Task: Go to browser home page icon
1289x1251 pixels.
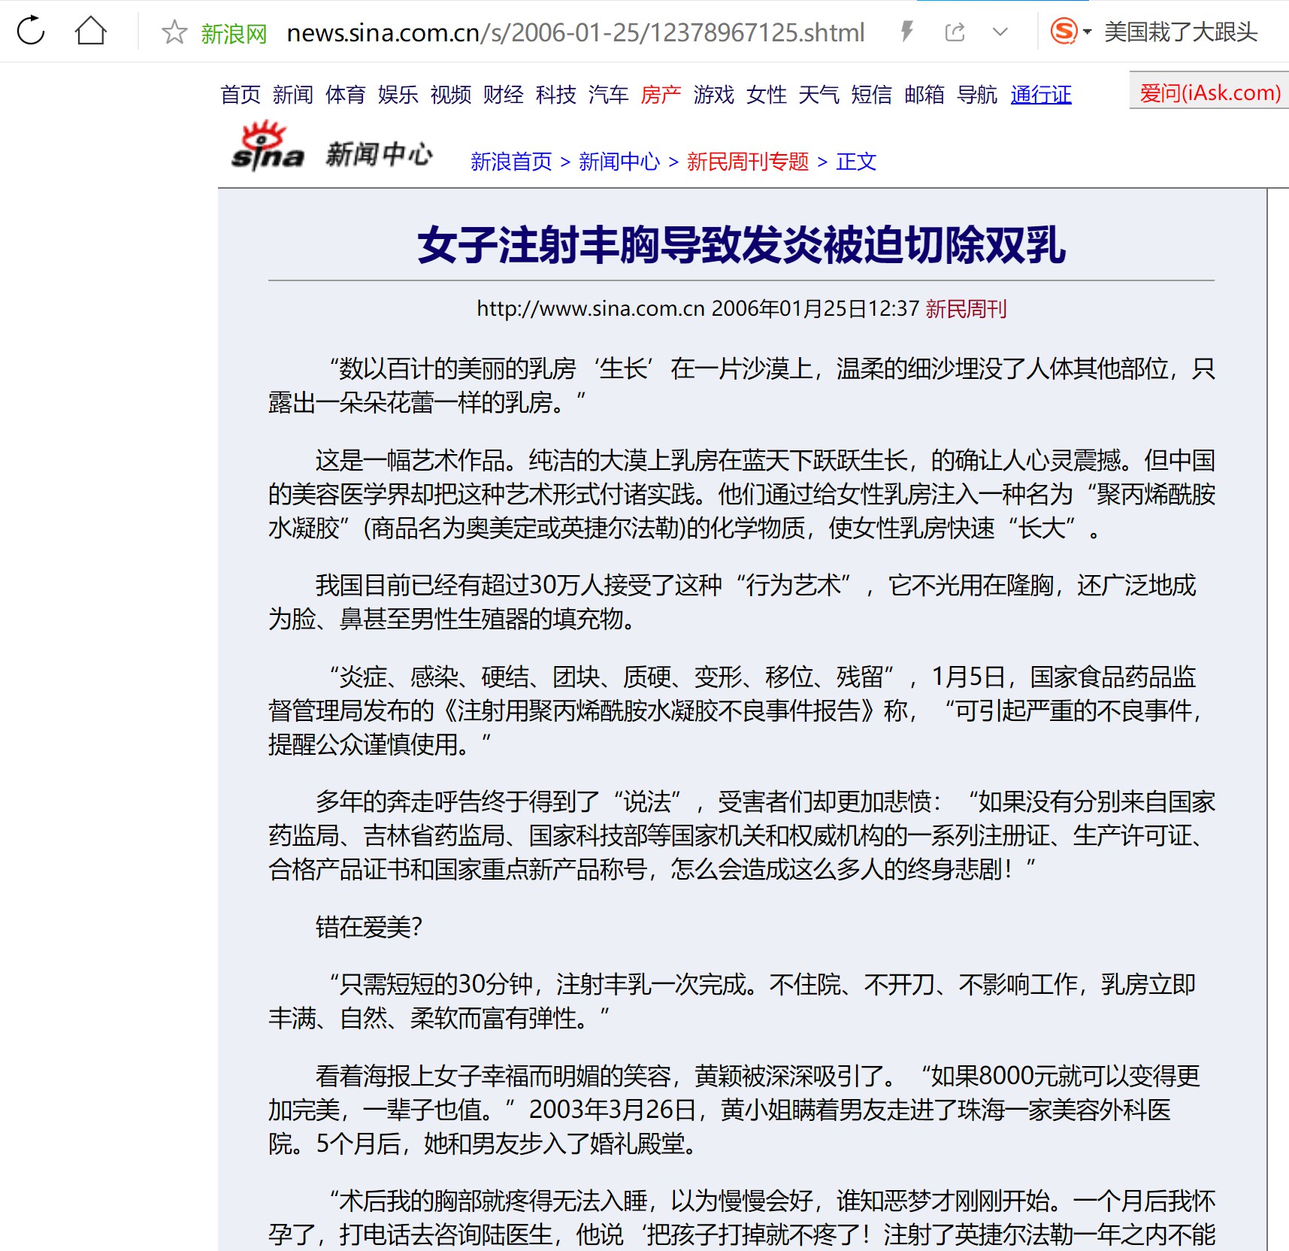Action: (x=90, y=31)
